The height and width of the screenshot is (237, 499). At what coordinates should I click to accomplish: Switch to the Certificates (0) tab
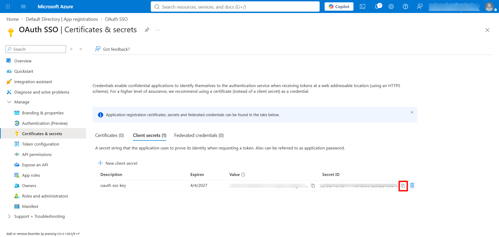109,135
